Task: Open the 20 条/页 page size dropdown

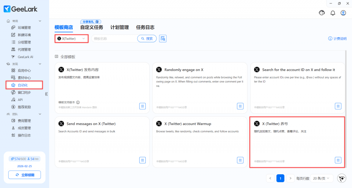Action: tap(322, 178)
